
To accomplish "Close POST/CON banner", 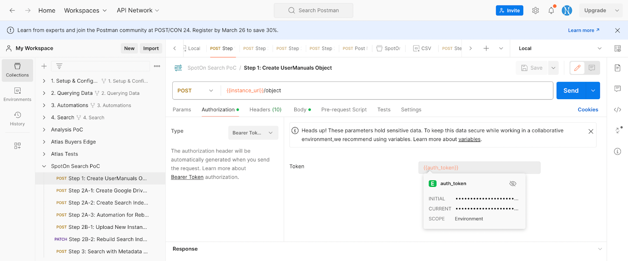I will (617, 30).
